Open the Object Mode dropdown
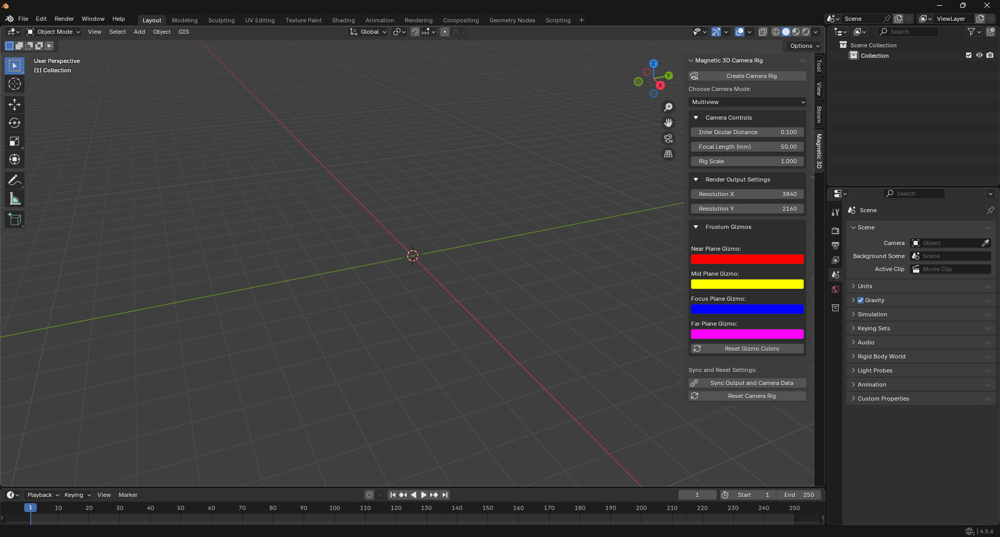The height and width of the screenshot is (537, 1000). (54, 32)
